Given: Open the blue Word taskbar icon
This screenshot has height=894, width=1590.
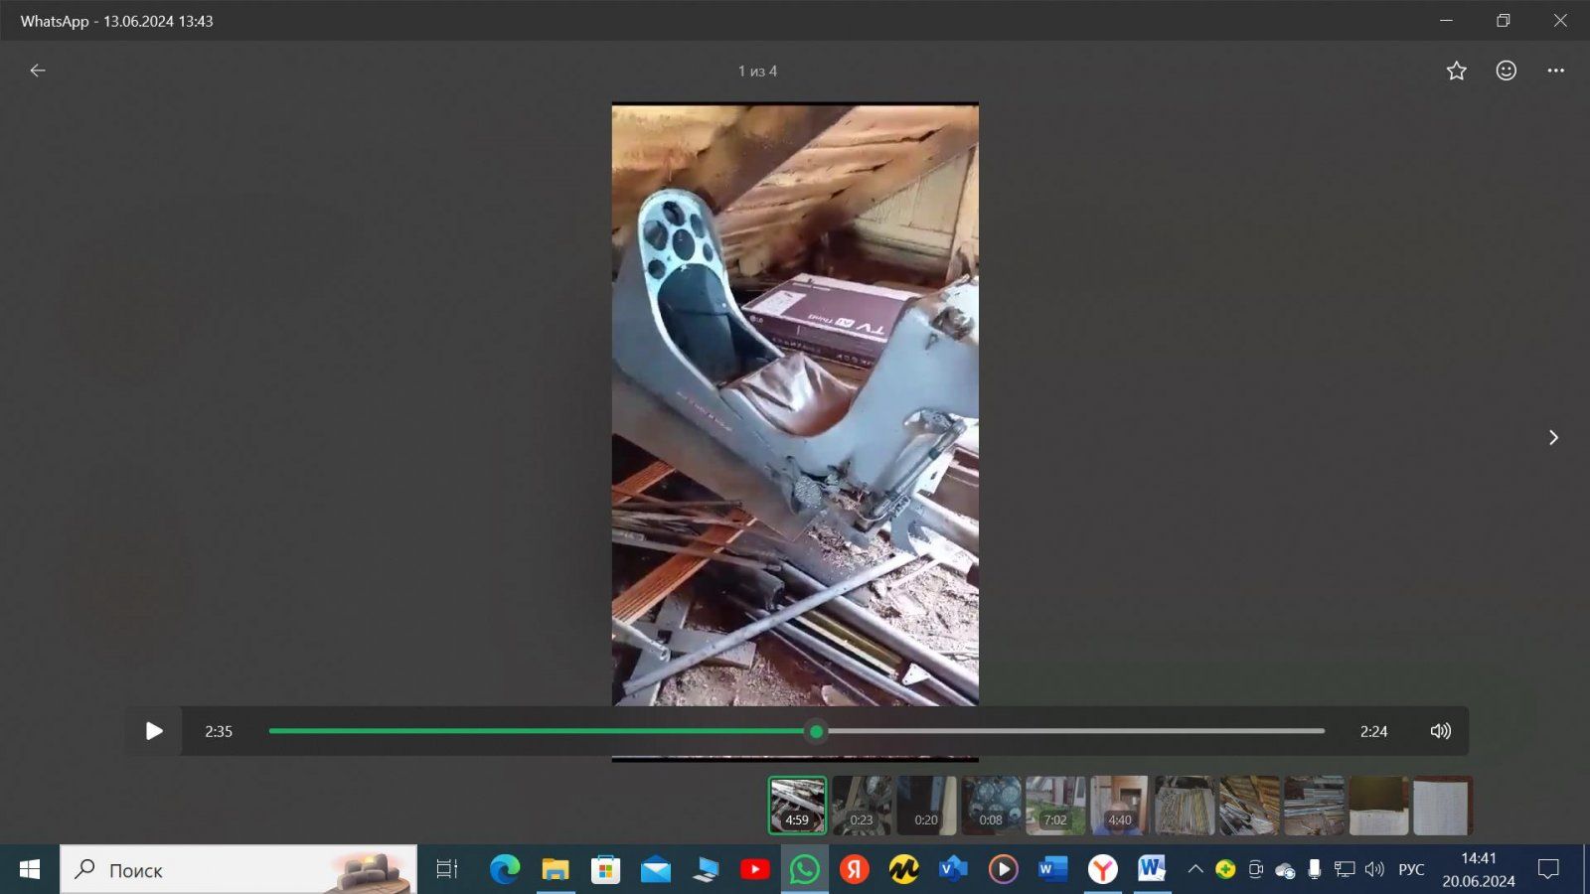Looking at the screenshot, I should [x=1052, y=869].
